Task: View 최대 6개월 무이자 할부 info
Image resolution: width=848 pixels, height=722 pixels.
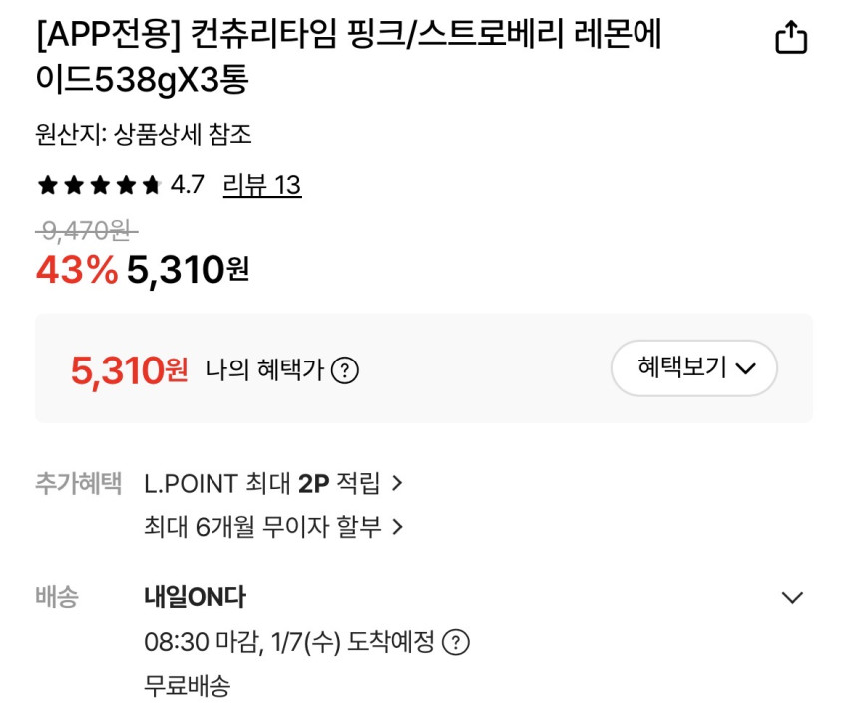Action: [262, 527]
